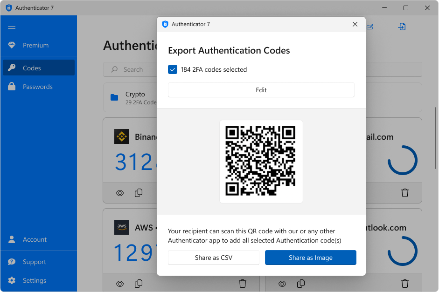Click the edit pencil icon in the top toolbar
The width and height of the screenshot is (439, 292).
(x=370, y=27)
